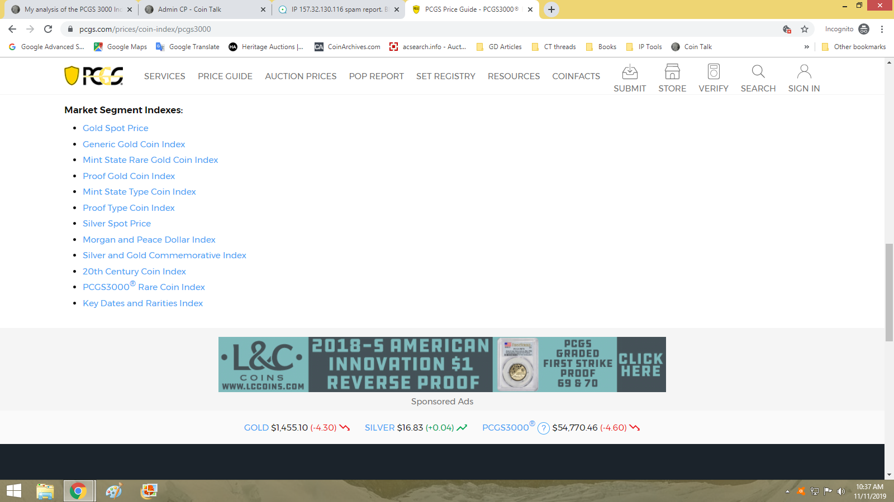Open the RESOURCES menu

[514, 76]
